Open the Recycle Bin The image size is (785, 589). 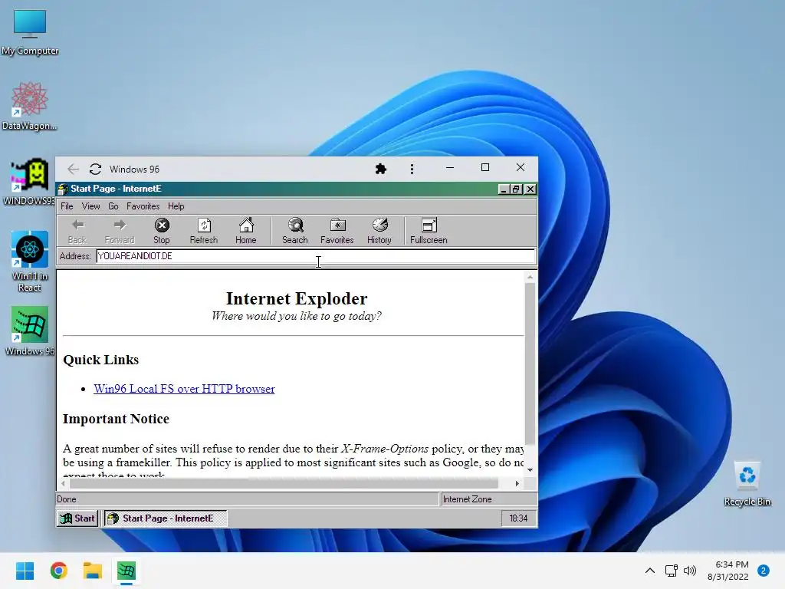tap(747, 483)
